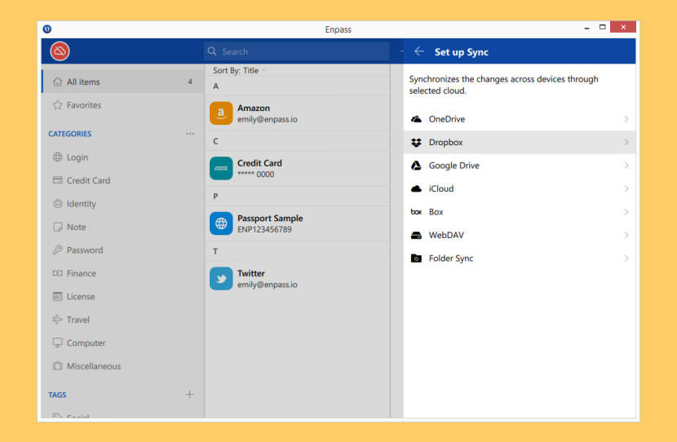Open categories options three-dot menu
The image size is (677, 442).
[x=190, y=134]
